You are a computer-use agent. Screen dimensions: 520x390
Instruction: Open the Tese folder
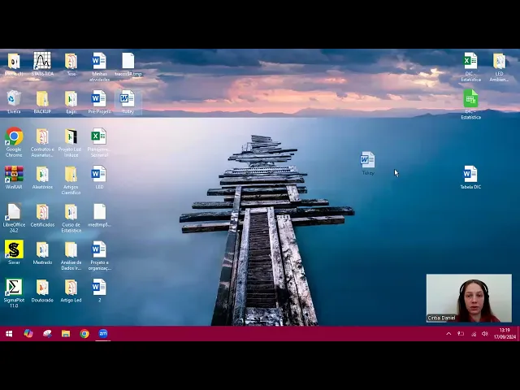71,64
